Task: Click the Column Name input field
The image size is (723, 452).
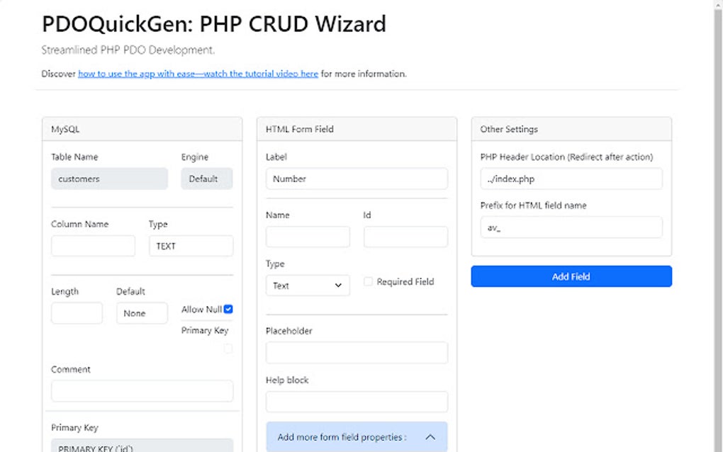Action: pyautogui.click(x=93, y=246)
